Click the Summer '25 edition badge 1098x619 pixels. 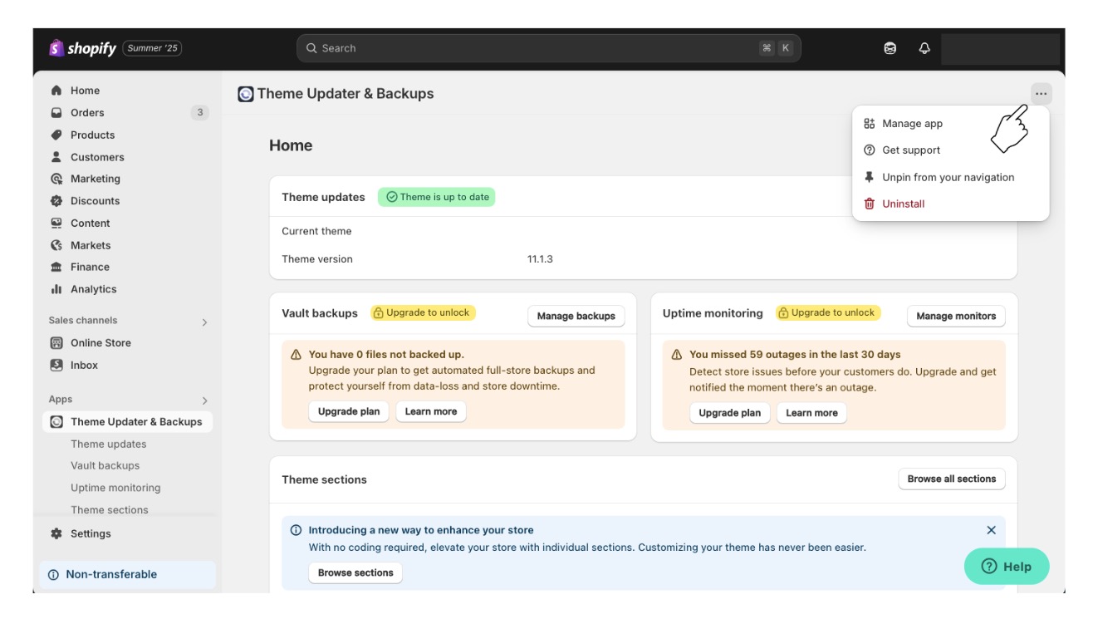[152, 48]
